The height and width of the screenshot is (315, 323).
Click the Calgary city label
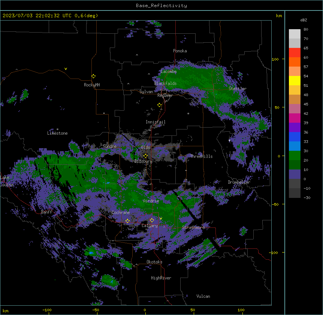click(x=150, y=226)
